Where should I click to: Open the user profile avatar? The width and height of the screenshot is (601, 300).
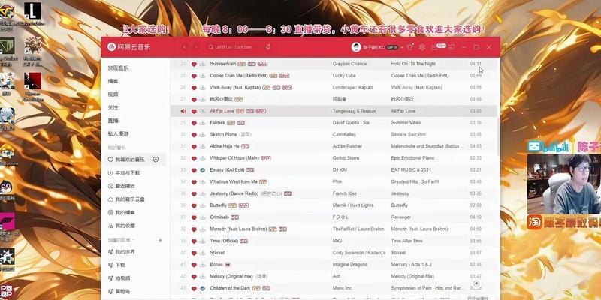(356, 47)
